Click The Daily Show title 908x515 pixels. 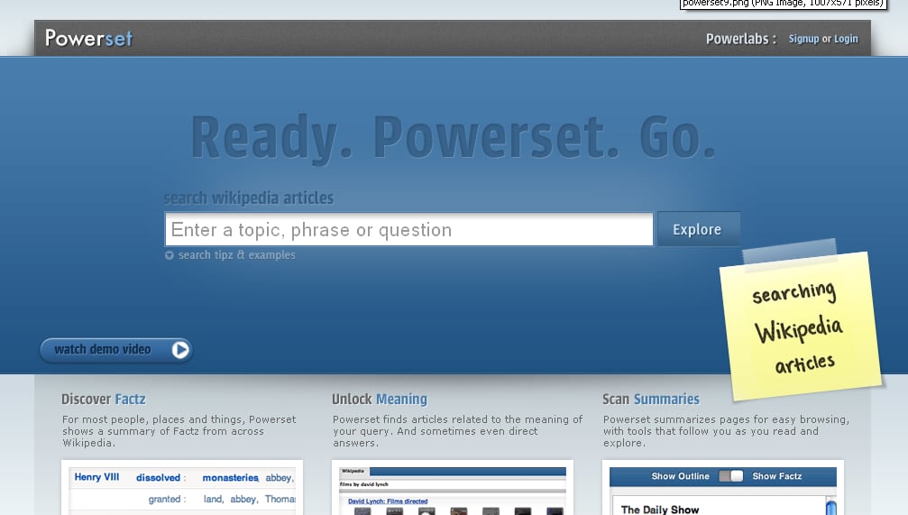pyautogui.click(x=659, y=510)
